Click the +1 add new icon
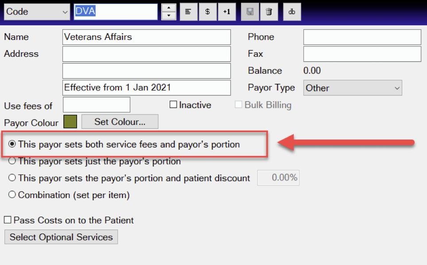 click(227, 12)
